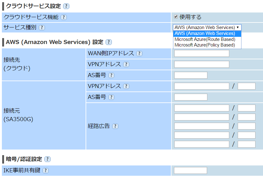Click the 接続先 (クラウド) label
The width and height of the screenshot is (263, 177).
click(x=17, y=64)
